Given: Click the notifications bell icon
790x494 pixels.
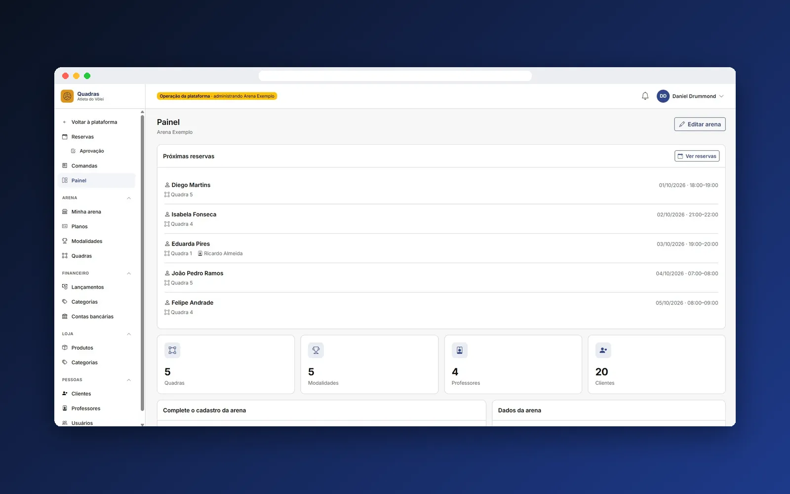Looking at the screenshot, I should (645, 96).
